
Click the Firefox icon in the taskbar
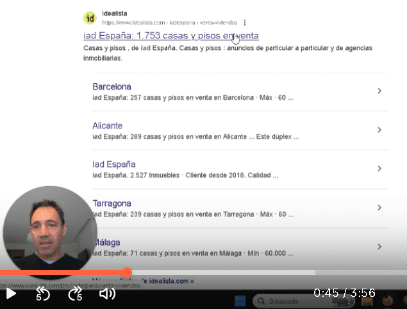click(386, 300)
